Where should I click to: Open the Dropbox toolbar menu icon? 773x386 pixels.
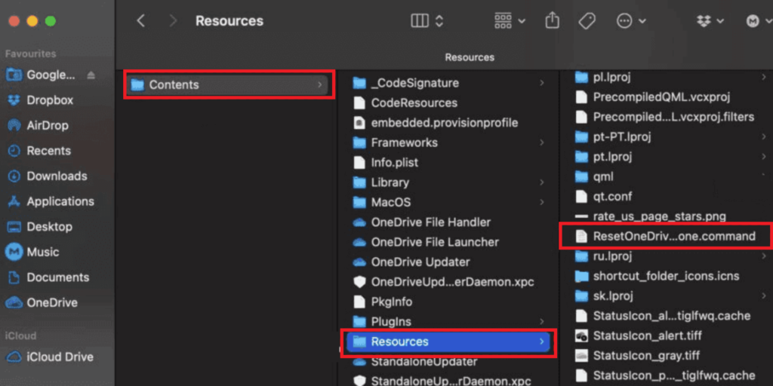click(710, 21)
